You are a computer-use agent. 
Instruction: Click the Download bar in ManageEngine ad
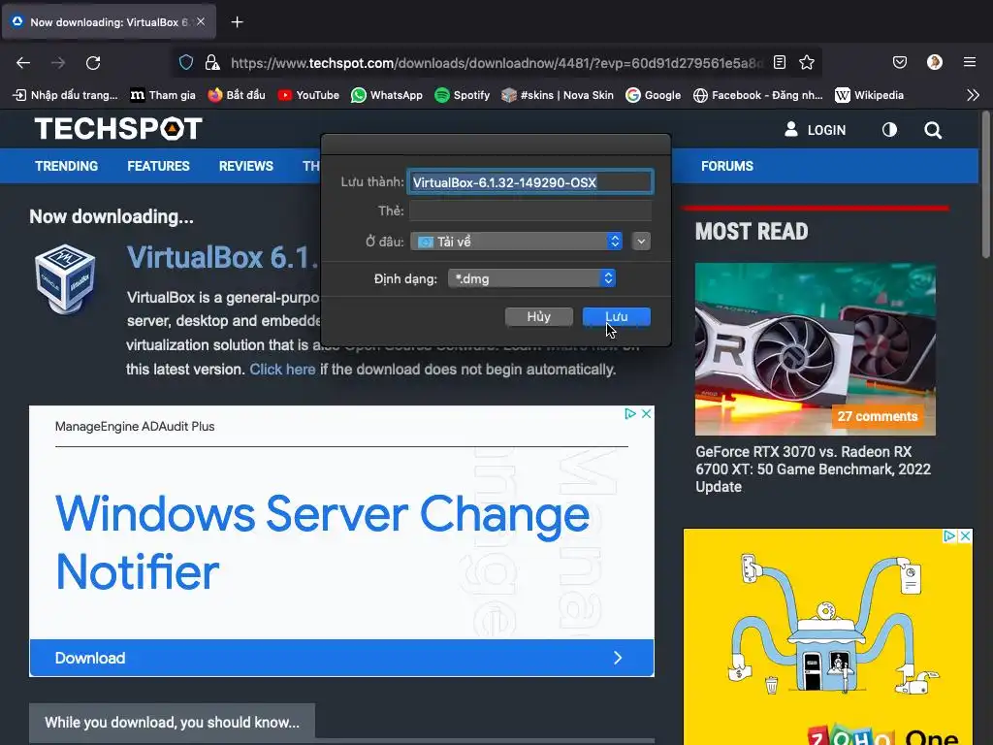pos(341,658)
